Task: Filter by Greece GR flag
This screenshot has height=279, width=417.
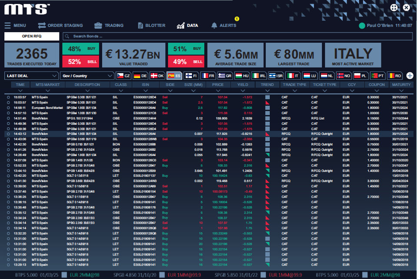Action: [x=225, y=75]
